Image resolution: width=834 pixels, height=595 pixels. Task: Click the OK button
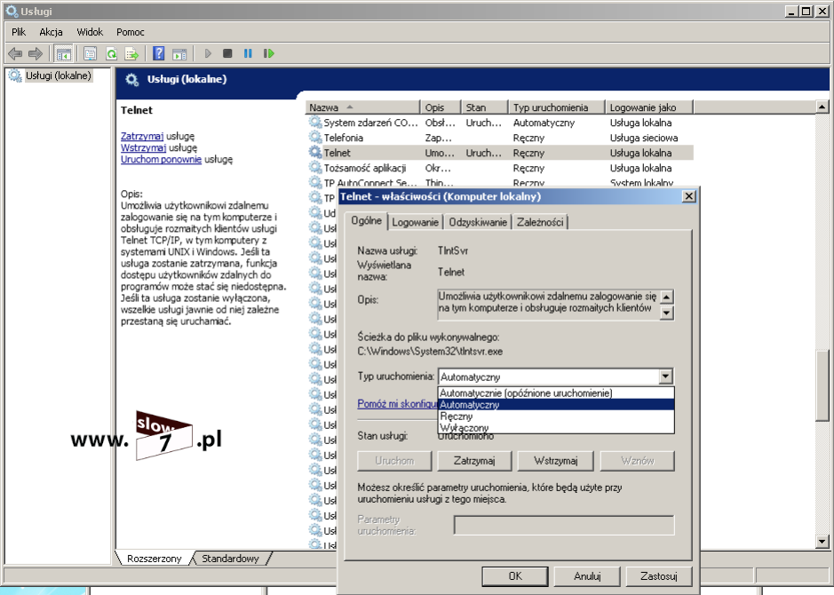pos(515,575)
